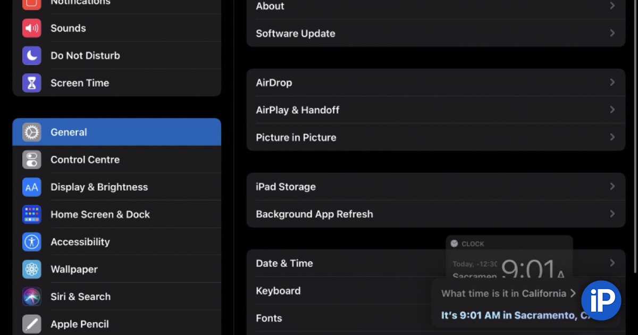
Task: Open Control Centre settings
Action: click(x=116, y=160)
